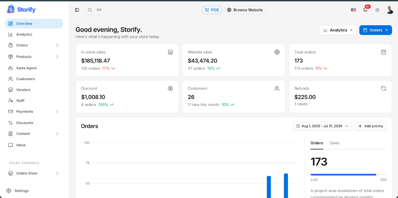398x198 pixels.
Task: Click the user profile avatar
Action: (x=389, y=10)
